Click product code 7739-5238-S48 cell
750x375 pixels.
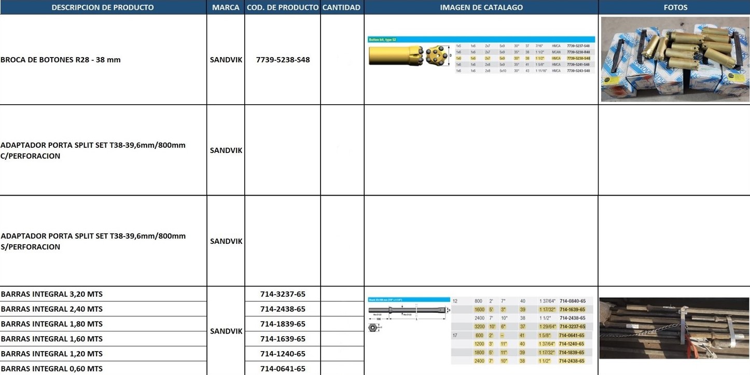283,60
